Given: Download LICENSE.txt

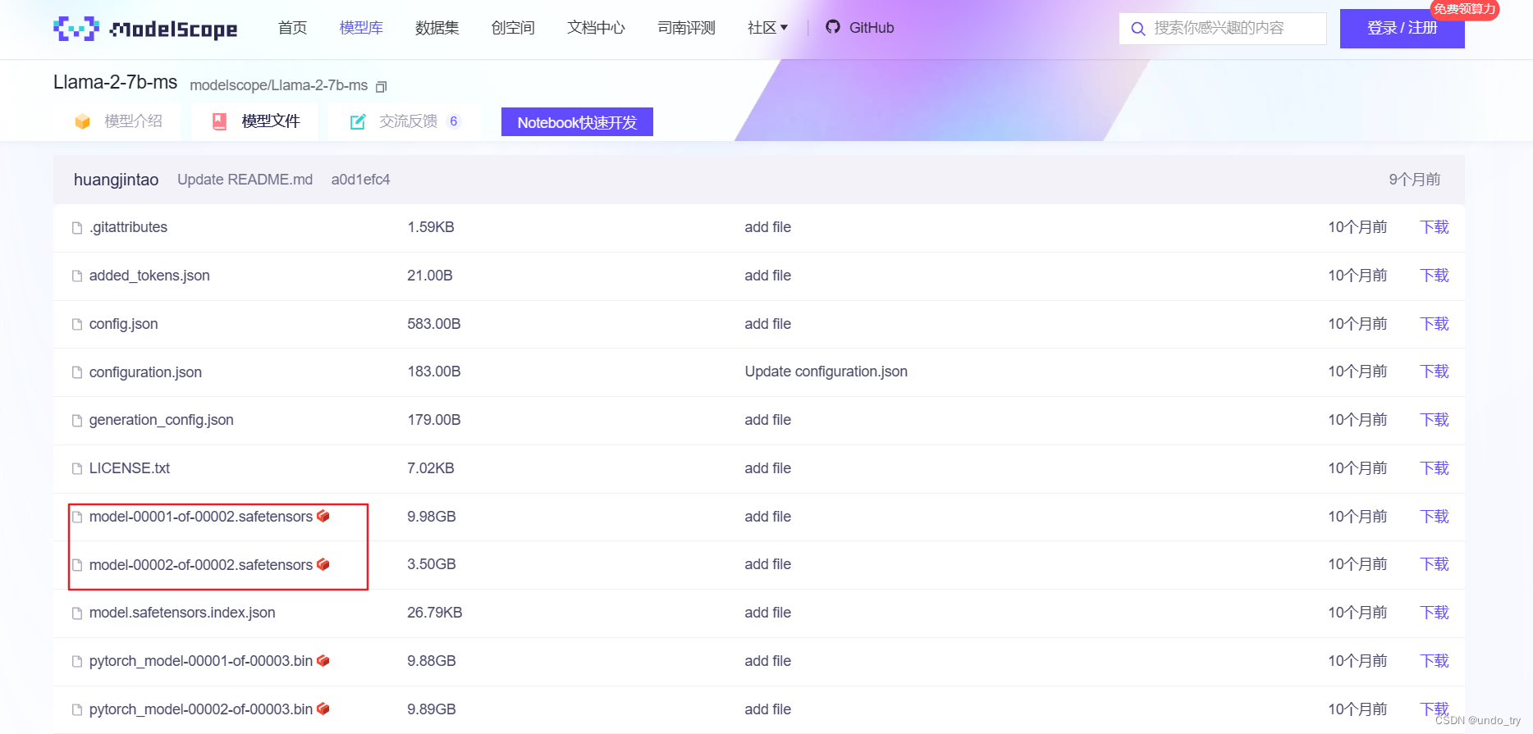Looking at the screenshot, I should [x=1435, y=468].
